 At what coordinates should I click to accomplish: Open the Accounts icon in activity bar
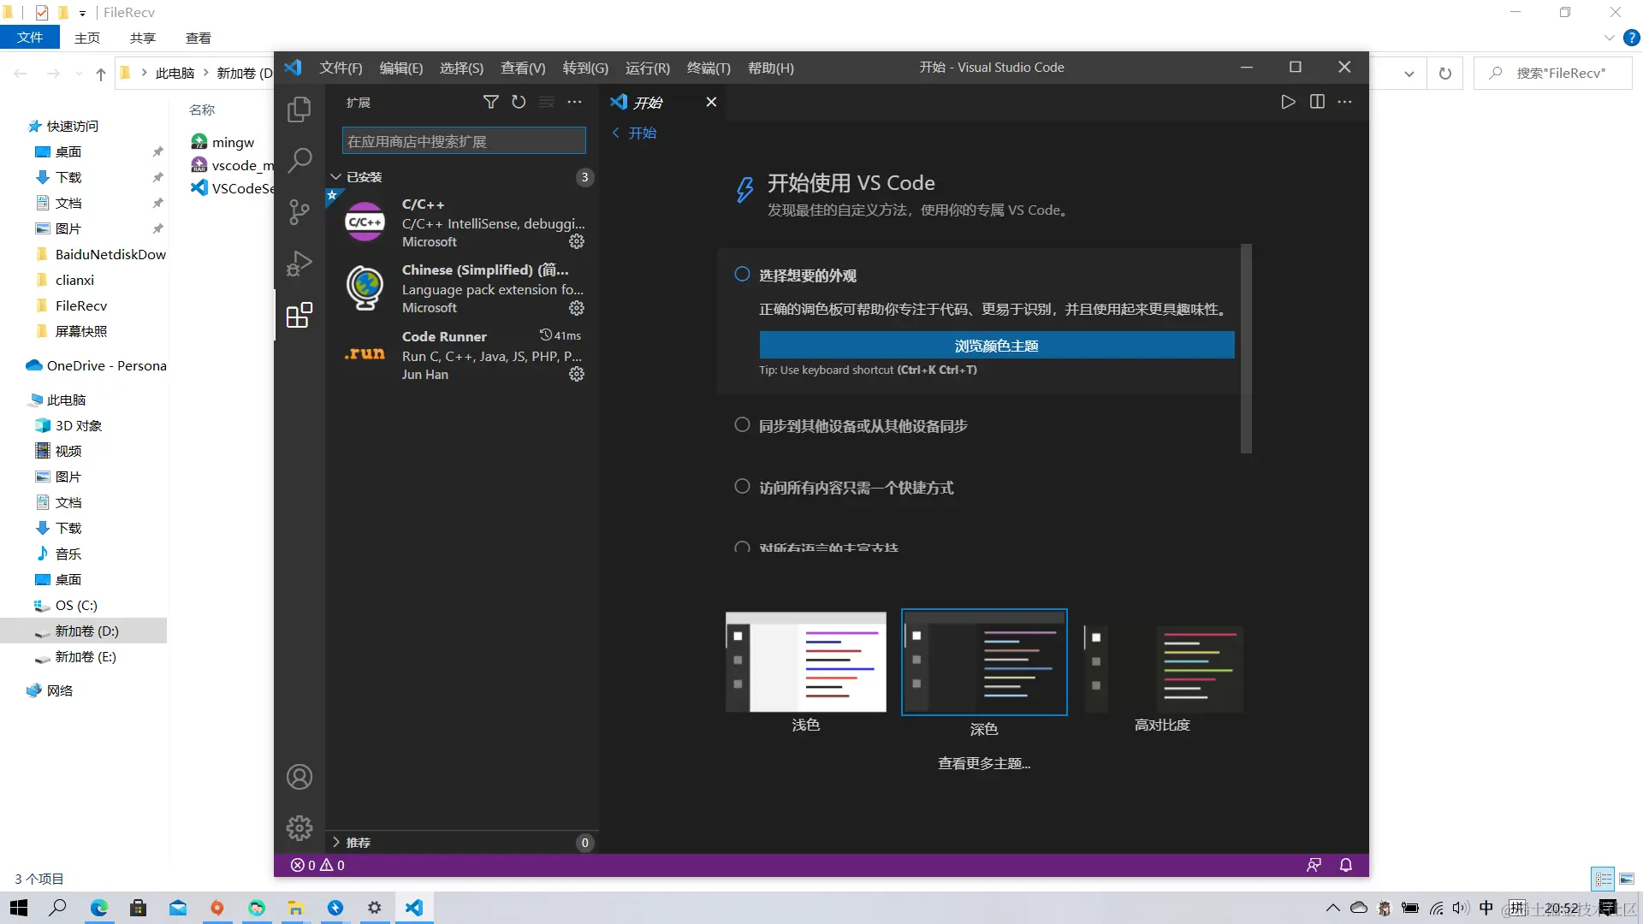[299, 777]
